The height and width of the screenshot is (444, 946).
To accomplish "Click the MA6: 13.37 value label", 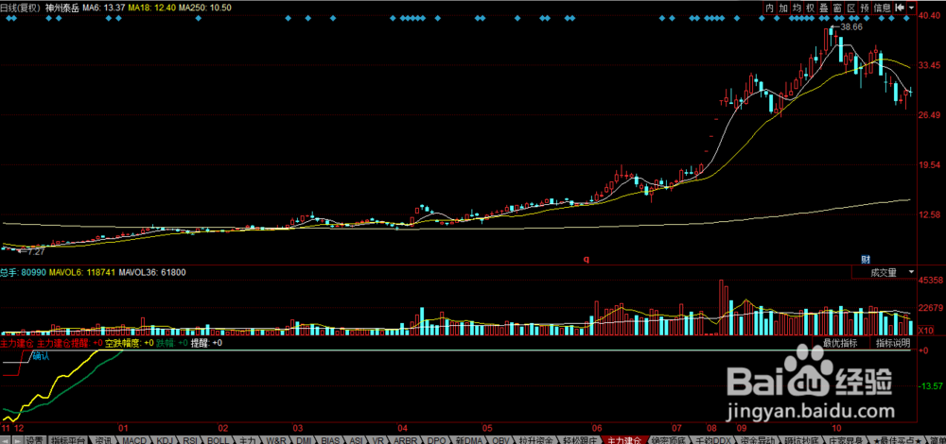I will (x=102, y=8).
